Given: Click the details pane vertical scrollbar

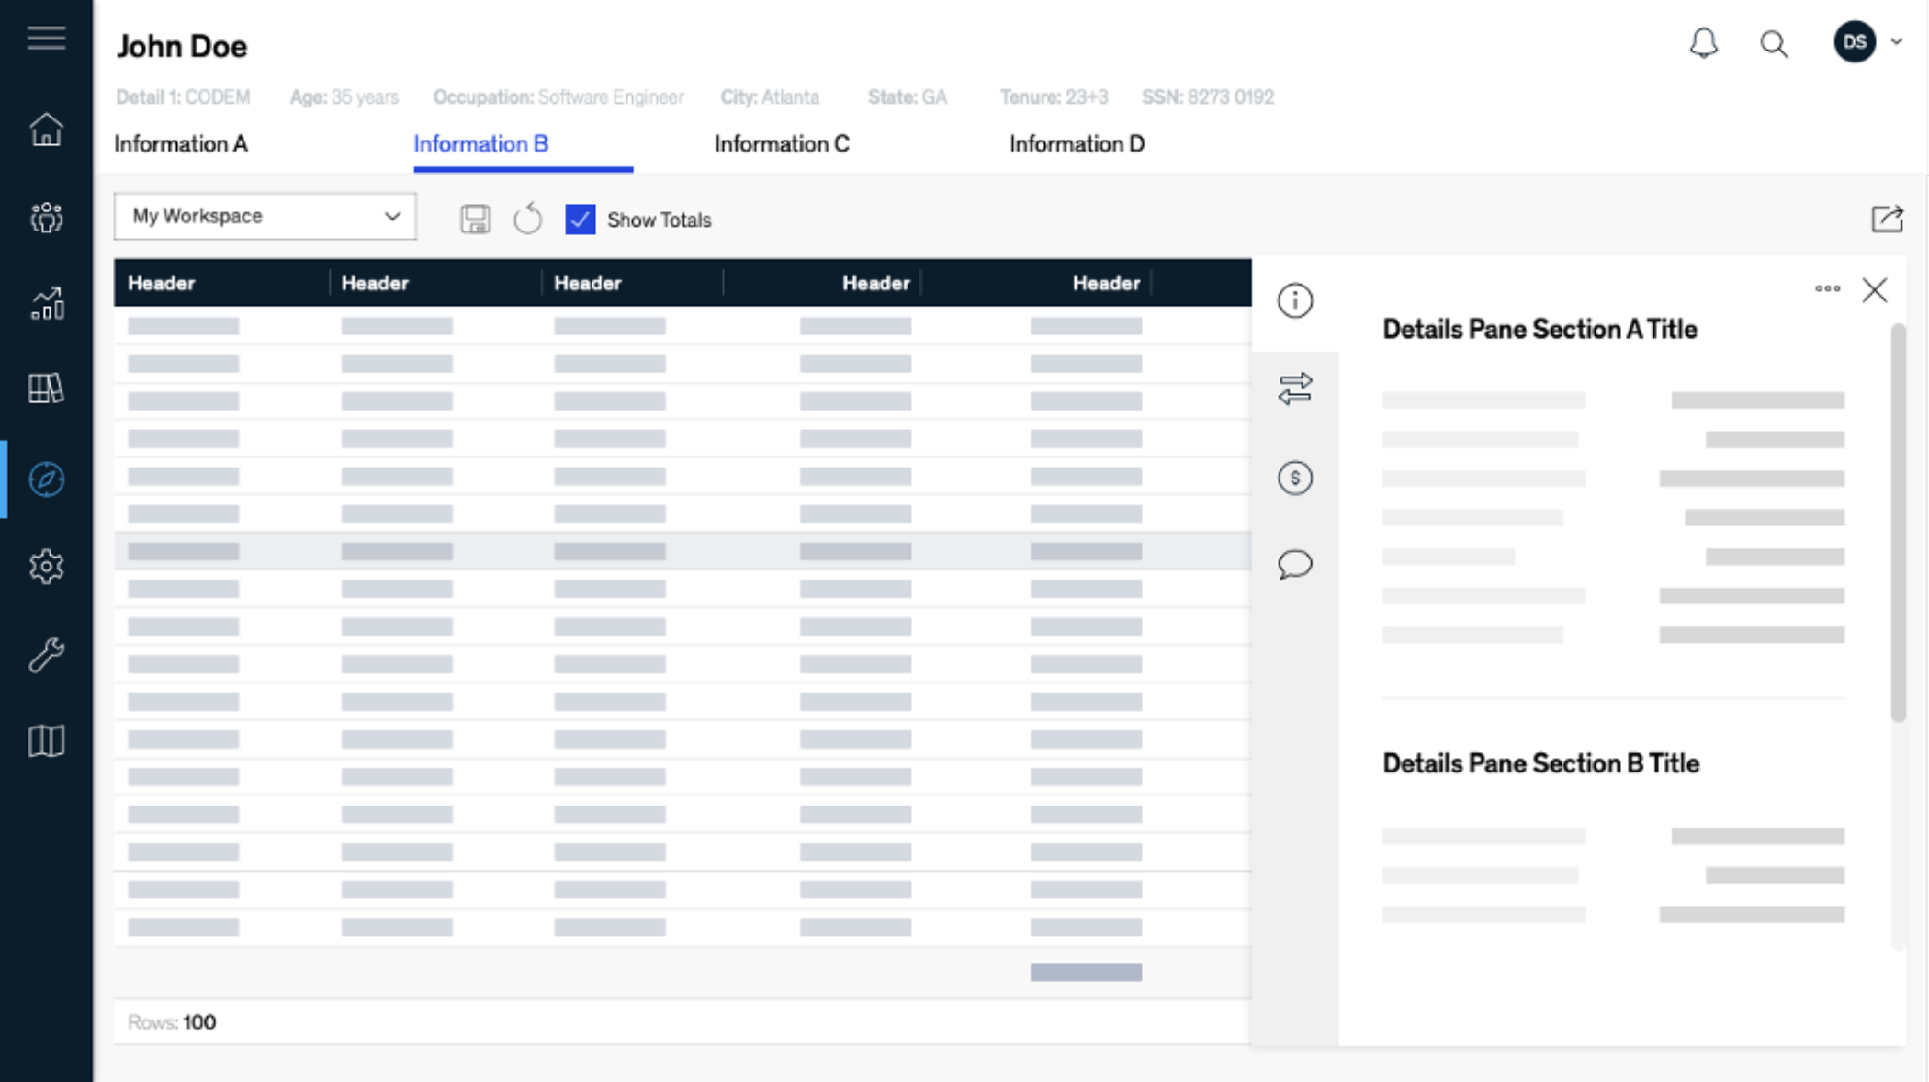Looking at the screenshot, I should point(1898,524).
